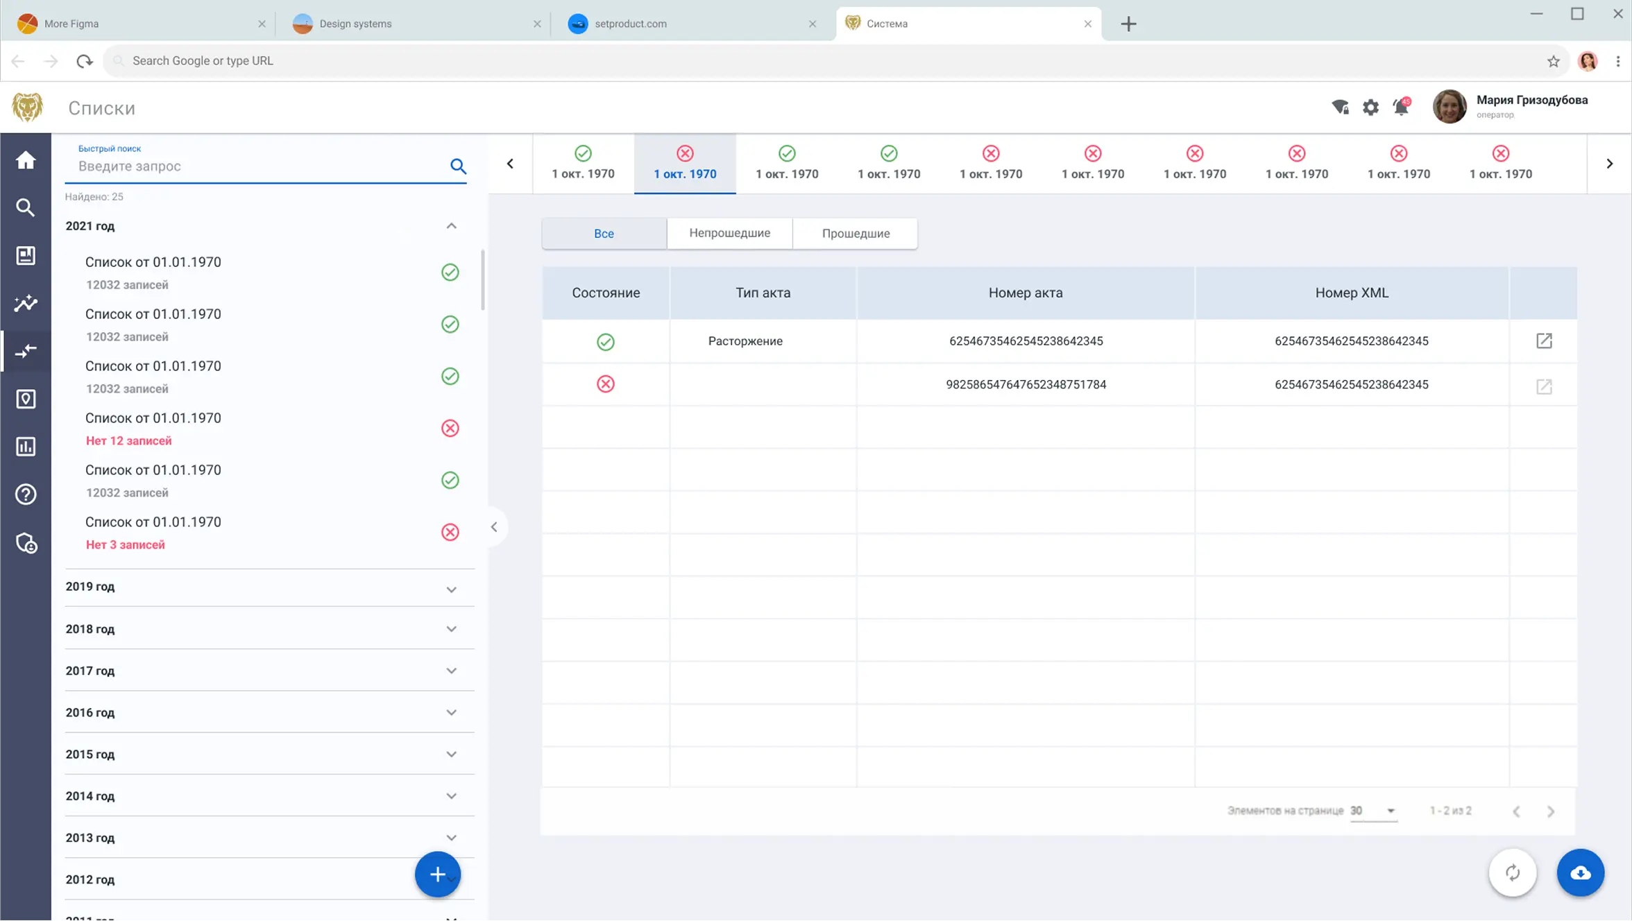This screenshot has height=921, width=1632.
Task: Select the map location section in the sidebar
Action: (x=26, y=399)
